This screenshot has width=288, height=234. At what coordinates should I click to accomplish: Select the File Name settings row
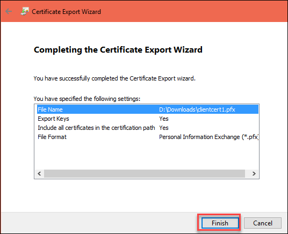point(148,109)
